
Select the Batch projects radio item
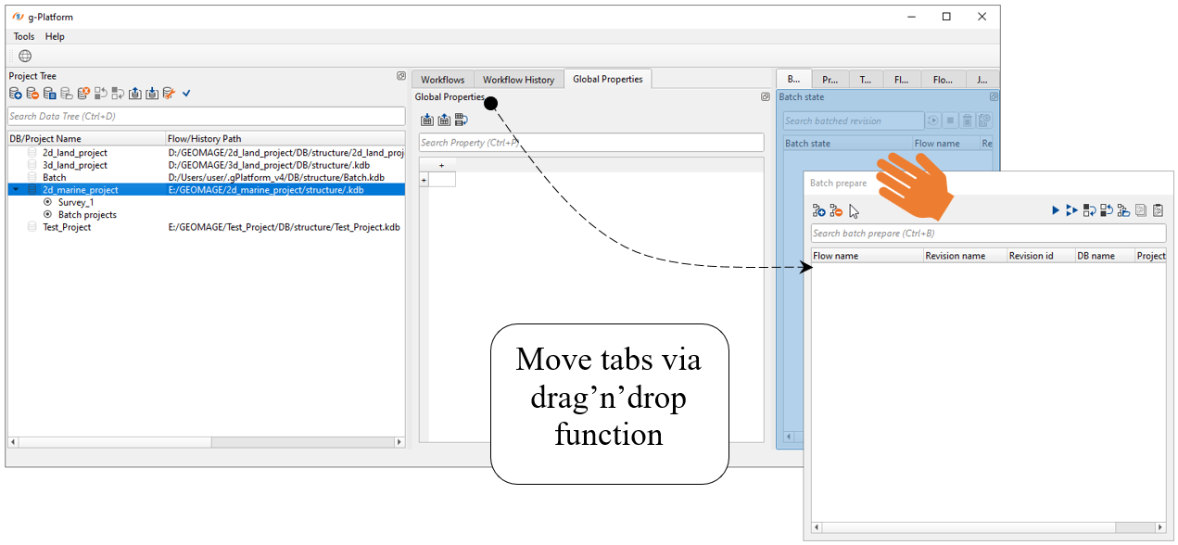coord(47,214)
